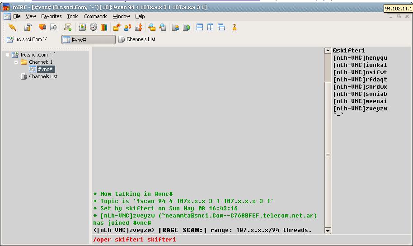Click scroll down arrow of chat scrollbar

pyautogui.click(x=328, y=231)
